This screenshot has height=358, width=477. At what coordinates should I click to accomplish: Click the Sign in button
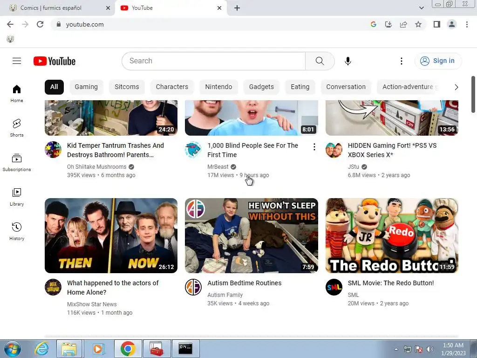438,61
